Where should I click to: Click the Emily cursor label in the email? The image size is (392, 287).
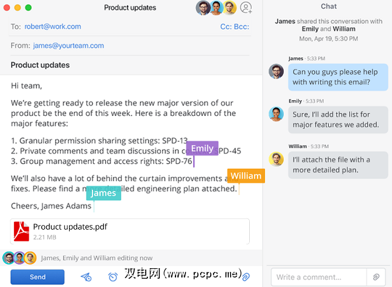point(202,148)
